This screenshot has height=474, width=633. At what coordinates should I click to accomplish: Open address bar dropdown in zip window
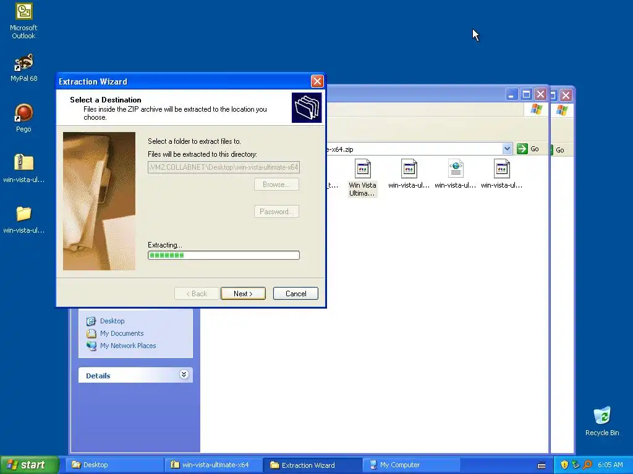[507, 149]
